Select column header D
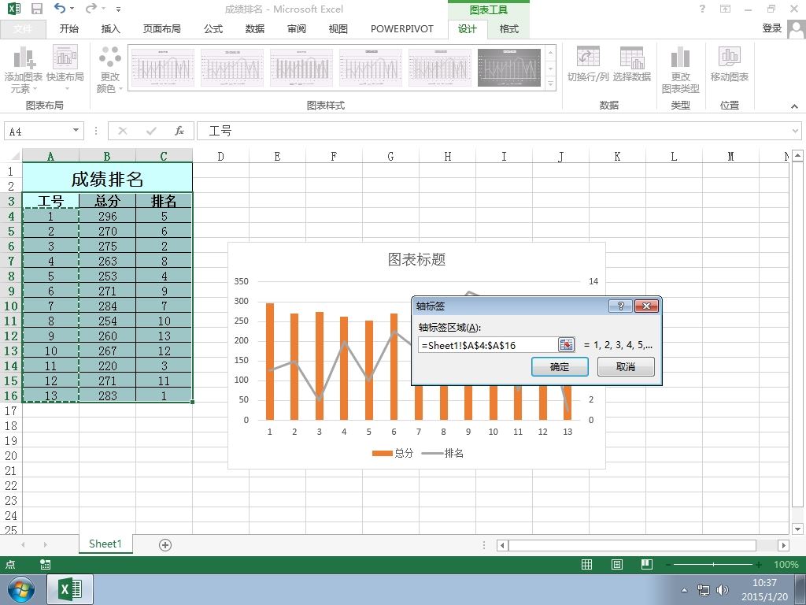 220,157
